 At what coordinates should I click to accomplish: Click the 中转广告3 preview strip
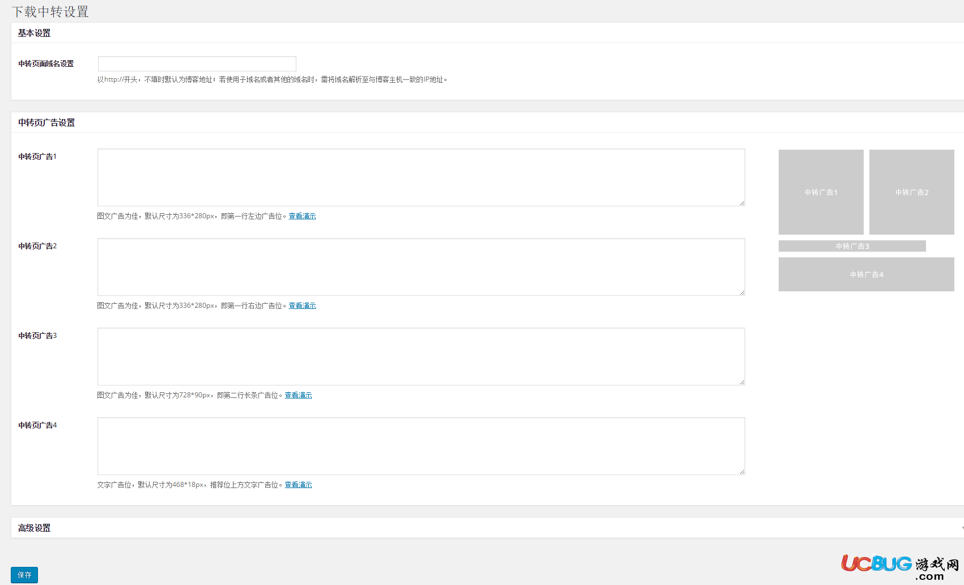852,246
